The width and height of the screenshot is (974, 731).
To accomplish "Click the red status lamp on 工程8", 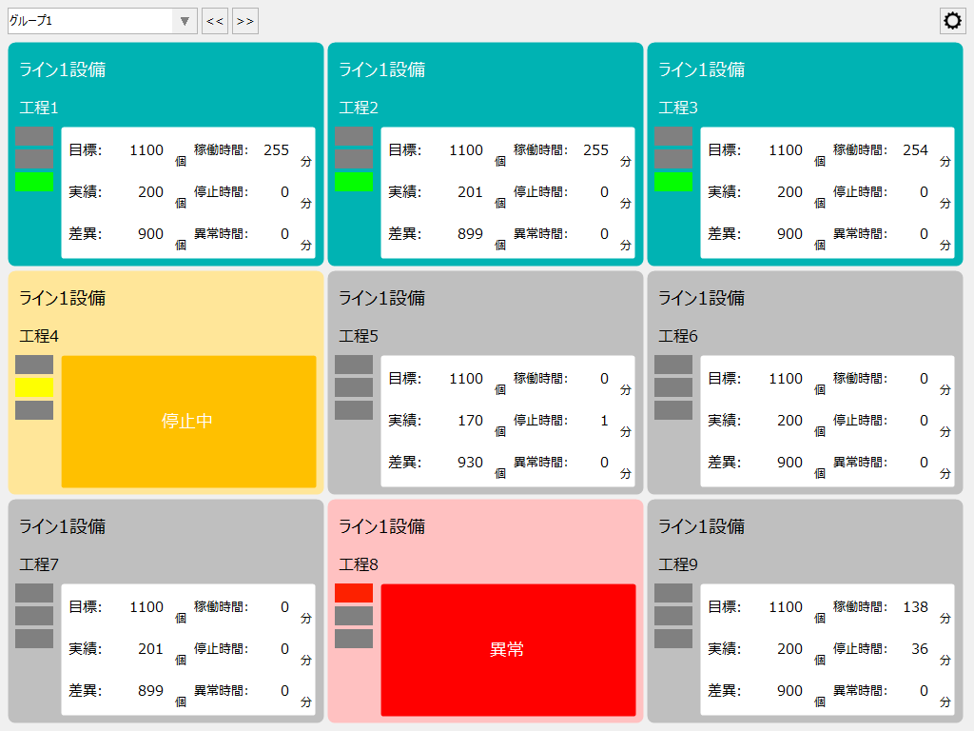I will pos(353,594).
